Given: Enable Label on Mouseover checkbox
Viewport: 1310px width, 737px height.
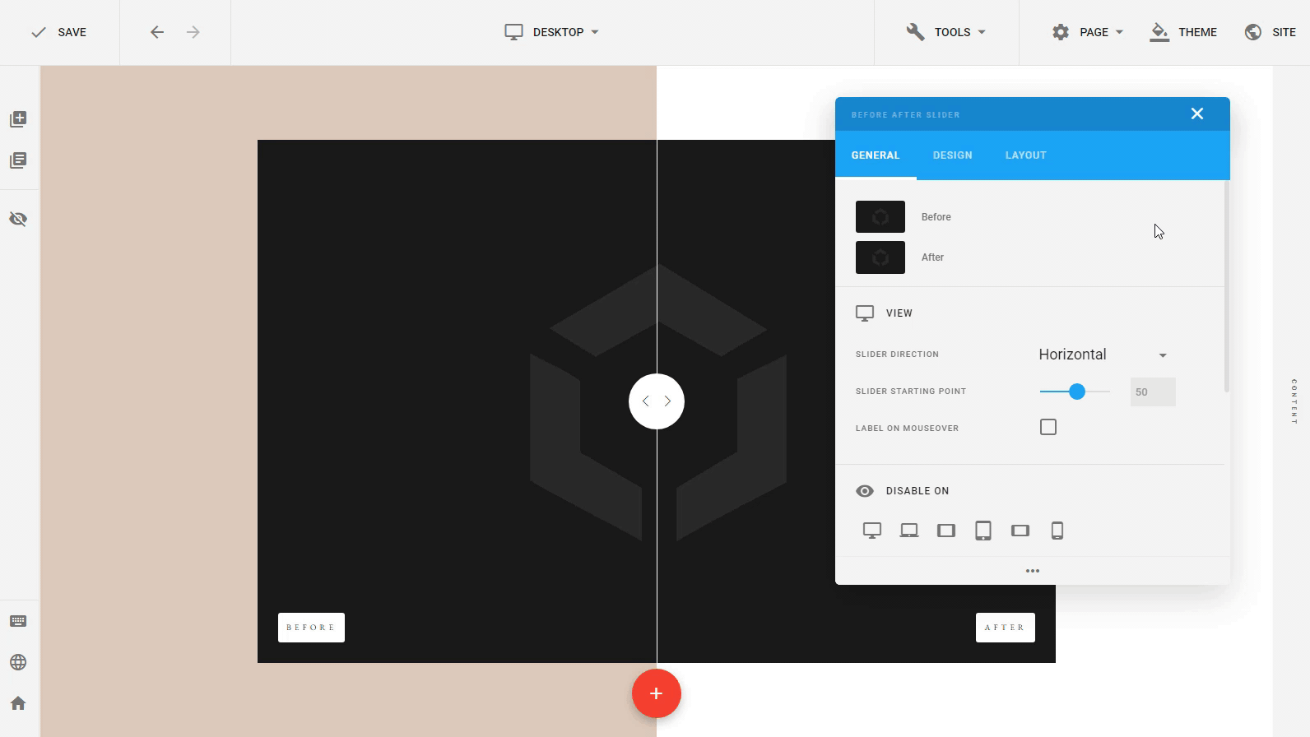Looking at the screenshot, I should (x=1048, y=427).
